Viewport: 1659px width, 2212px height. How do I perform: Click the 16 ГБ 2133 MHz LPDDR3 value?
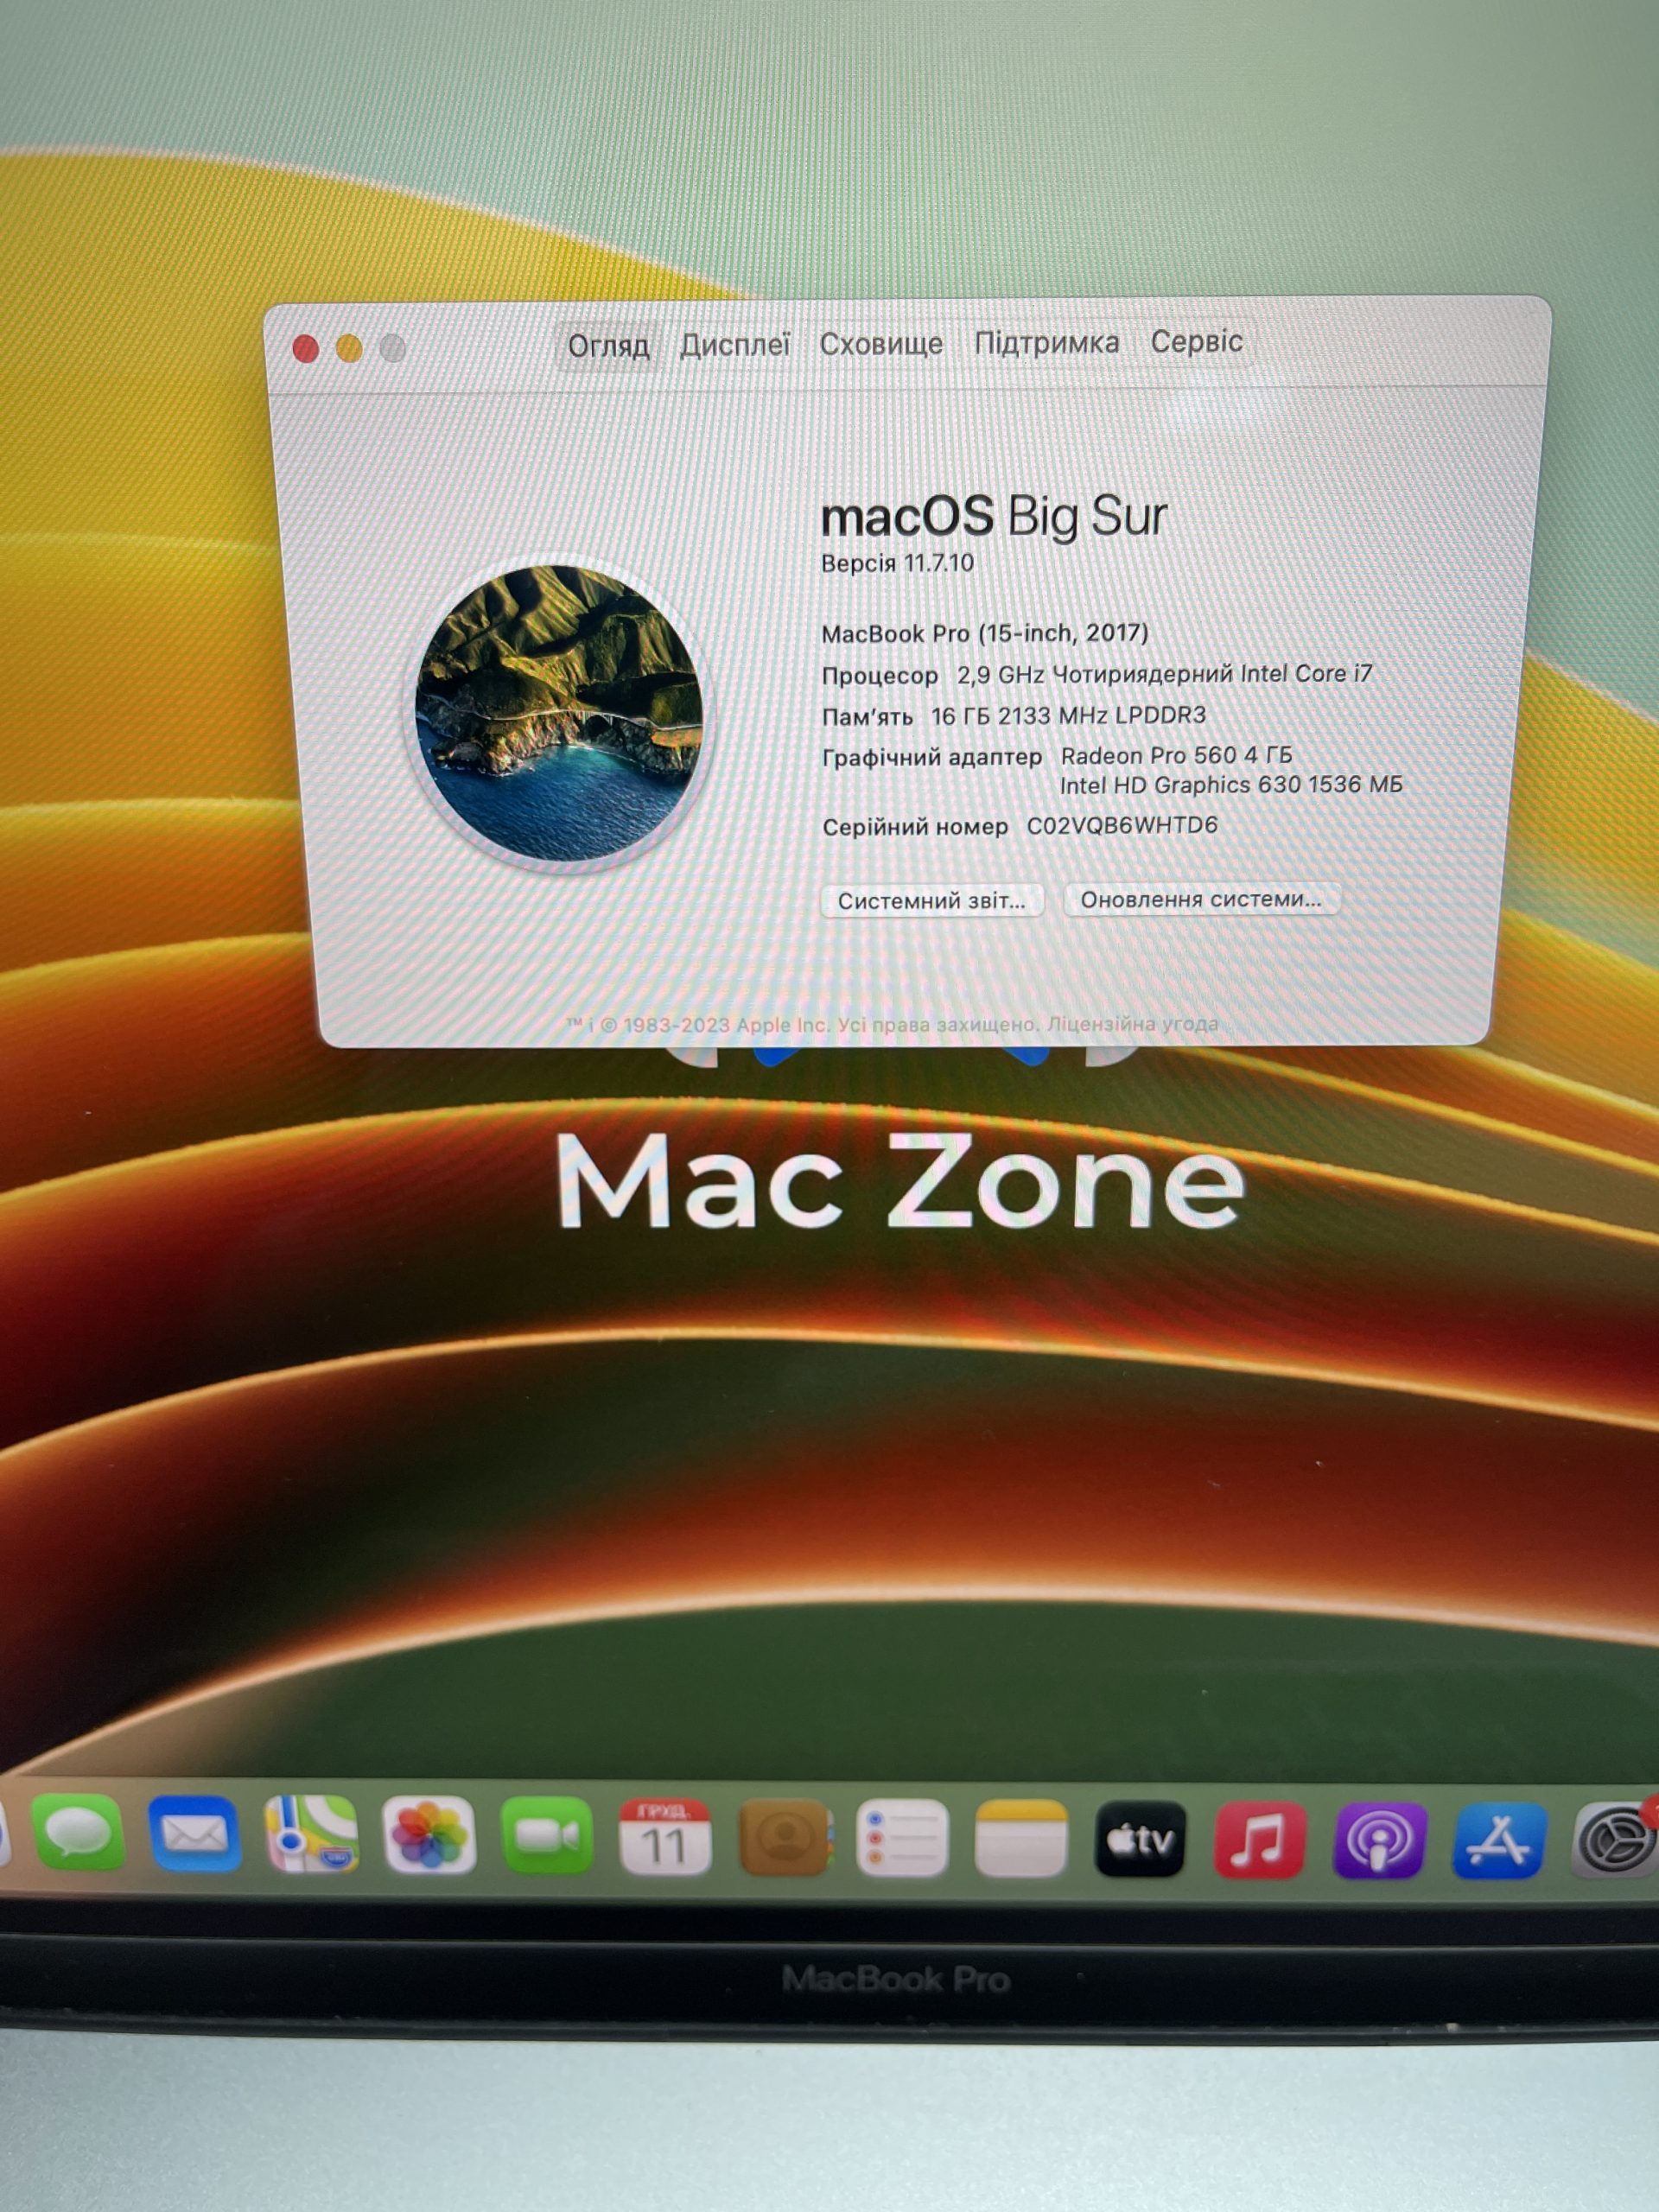click(1068, 715)
